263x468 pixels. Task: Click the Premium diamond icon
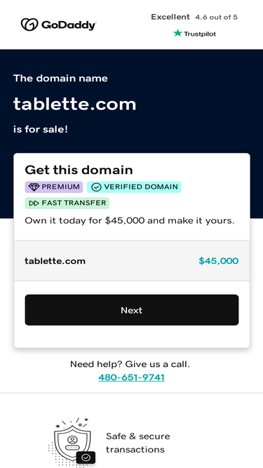coord(34,187)
